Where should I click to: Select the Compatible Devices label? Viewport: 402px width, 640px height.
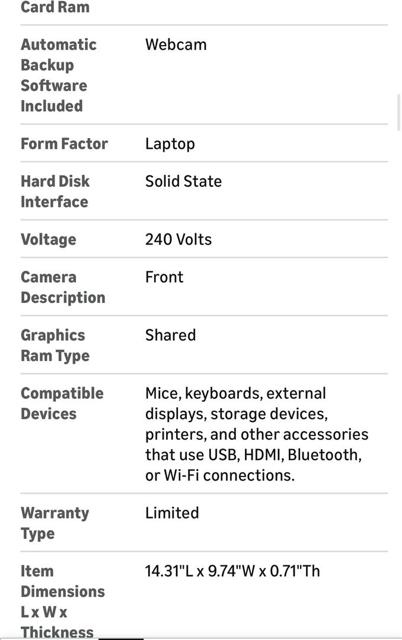[62, 404]
